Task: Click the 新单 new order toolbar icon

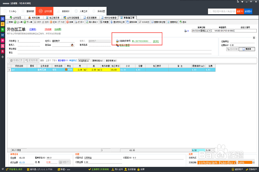Action: tap(8, 22)
